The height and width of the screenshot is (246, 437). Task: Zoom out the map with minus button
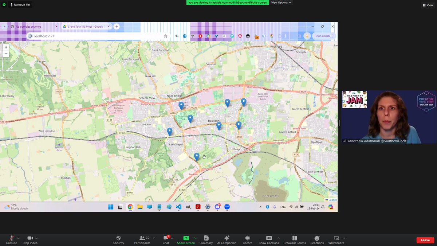coord(6,54)
